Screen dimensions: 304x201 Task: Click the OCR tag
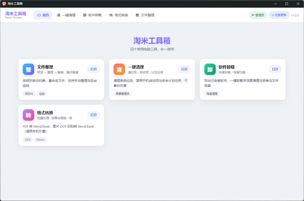click(x=28, y=139)
